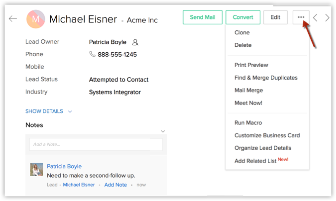Click Add Related List option

click(256, 161)
